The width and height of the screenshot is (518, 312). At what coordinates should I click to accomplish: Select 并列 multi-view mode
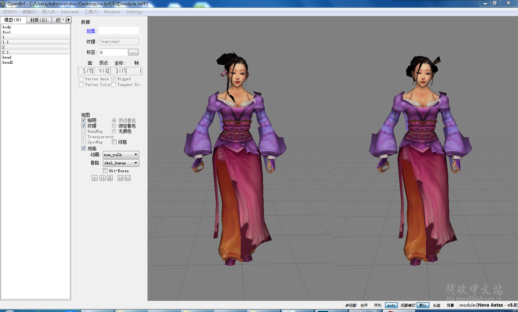click(377, 305)
